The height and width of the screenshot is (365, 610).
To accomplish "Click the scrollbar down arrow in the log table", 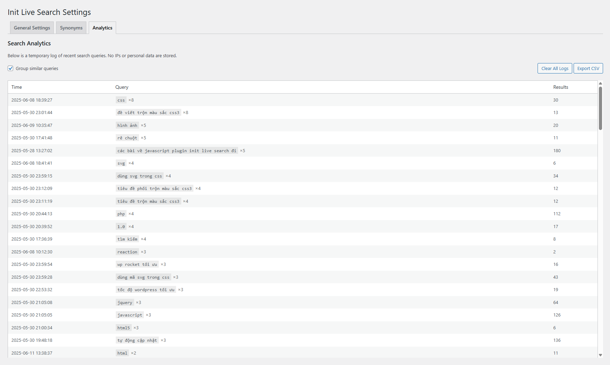I will tap(600, 355).
